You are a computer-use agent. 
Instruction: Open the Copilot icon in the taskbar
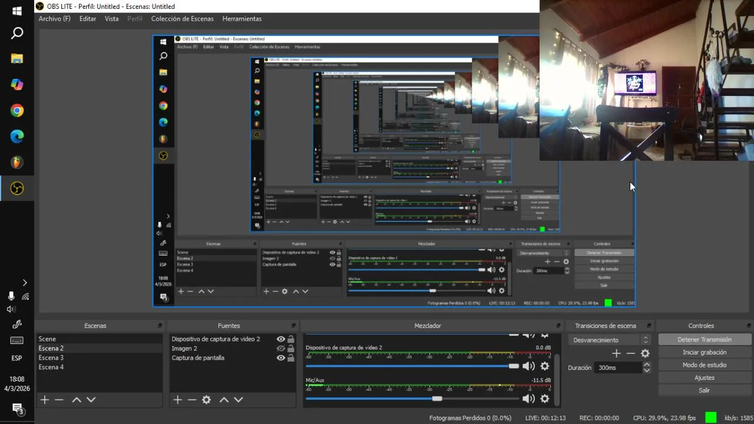click(x=17, y=84)
